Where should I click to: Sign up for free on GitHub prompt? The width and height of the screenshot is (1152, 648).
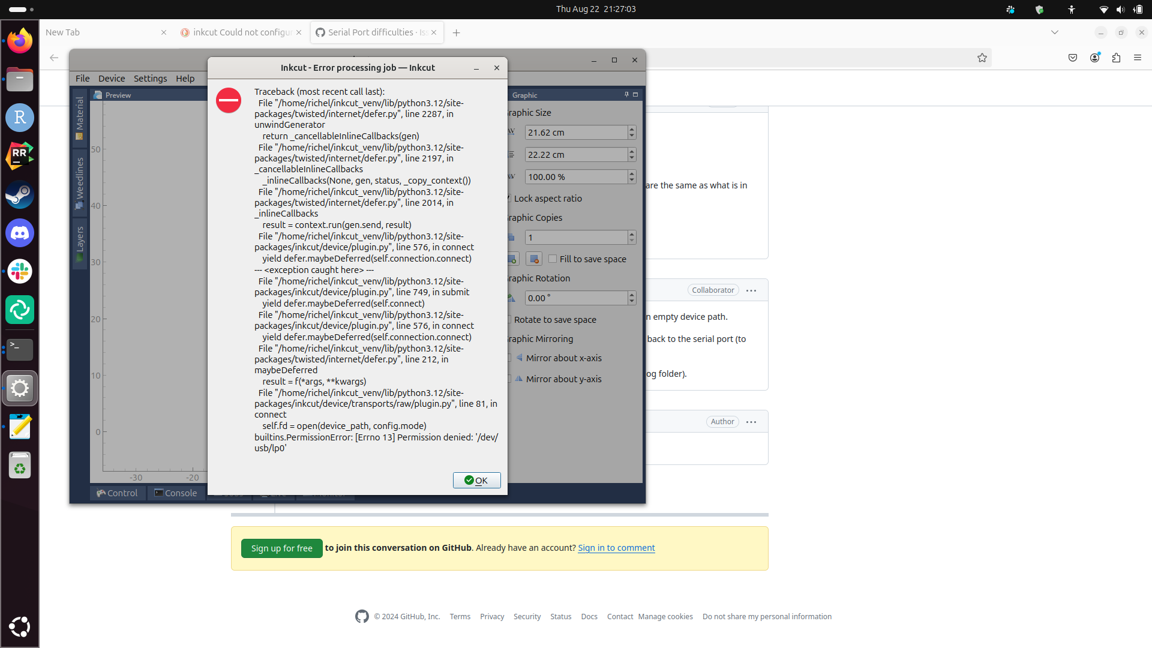coord(281,548)
